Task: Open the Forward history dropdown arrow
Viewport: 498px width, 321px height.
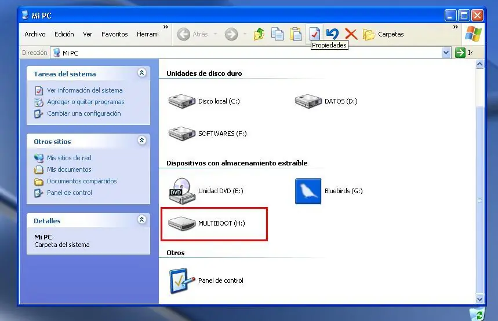Action: [245, 34]
